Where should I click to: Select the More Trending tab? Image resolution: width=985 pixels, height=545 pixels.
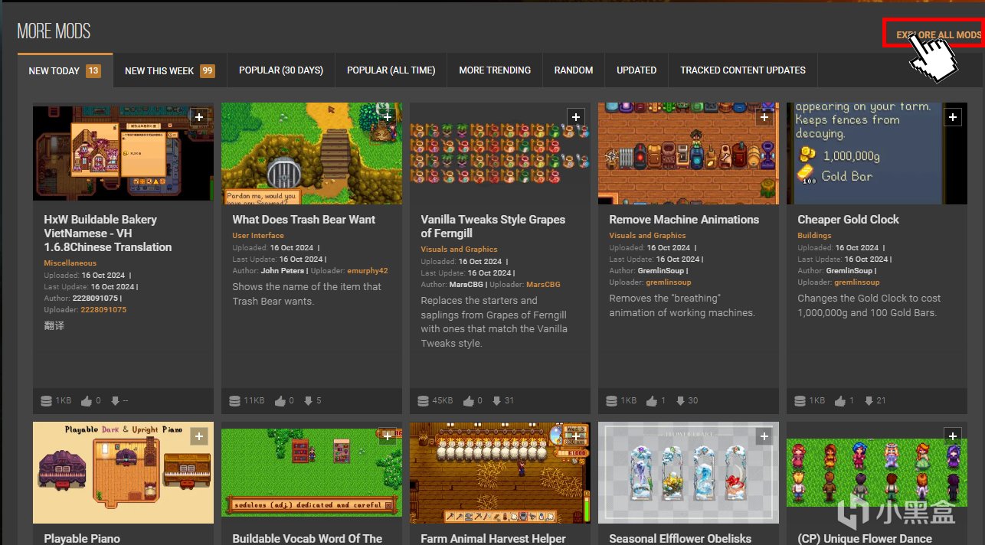coord(495,70)
